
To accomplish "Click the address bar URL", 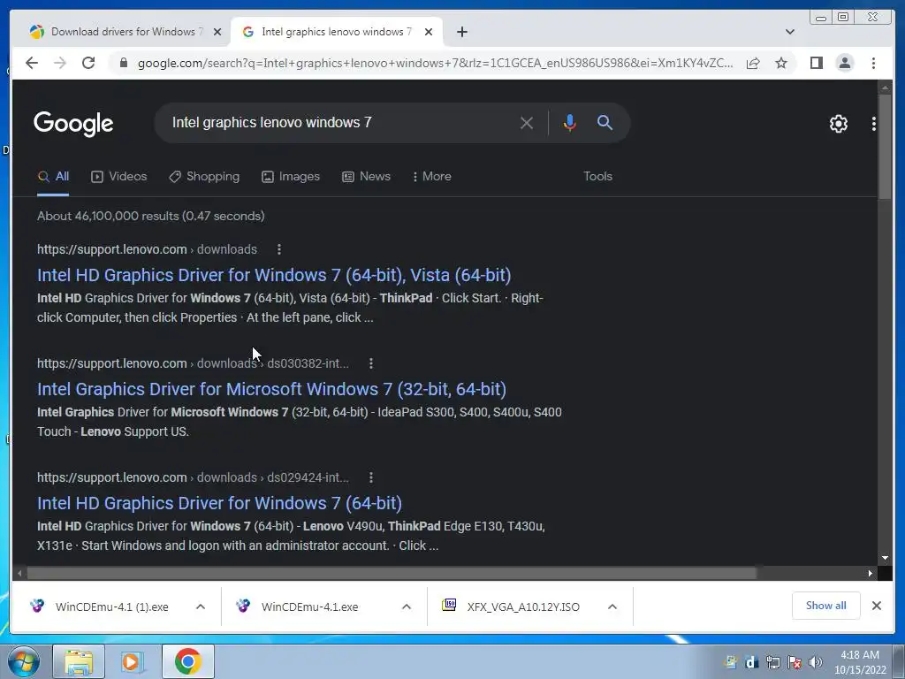I will point(435,64).
